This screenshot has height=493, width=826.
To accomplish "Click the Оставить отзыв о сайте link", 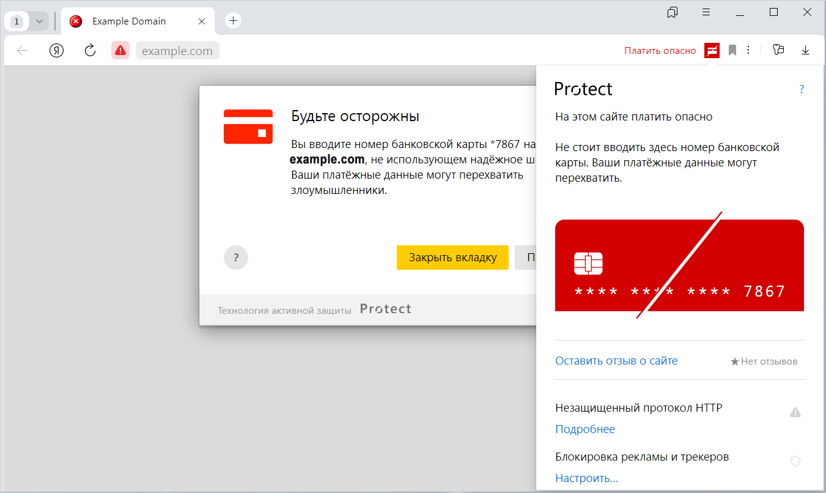I will click(x=616, y=361).
